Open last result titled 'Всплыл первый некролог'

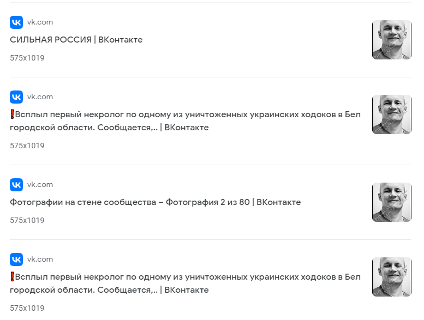tap(185, 283)
